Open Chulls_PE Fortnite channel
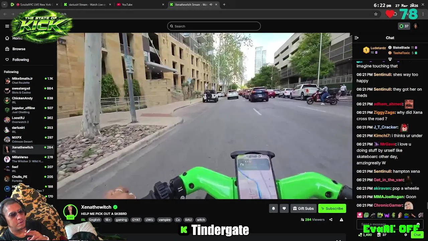 (x=28, y=178)
